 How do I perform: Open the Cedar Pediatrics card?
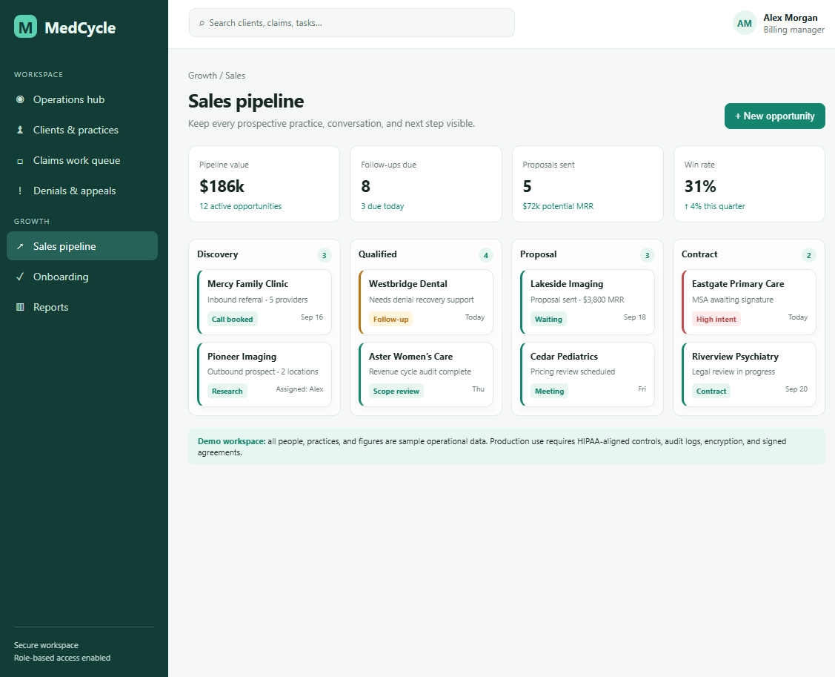(x=588, y=374)
